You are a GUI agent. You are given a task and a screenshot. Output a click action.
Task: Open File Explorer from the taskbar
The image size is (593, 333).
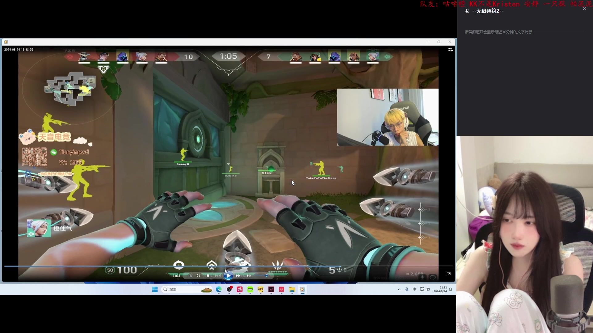[292, 289]
